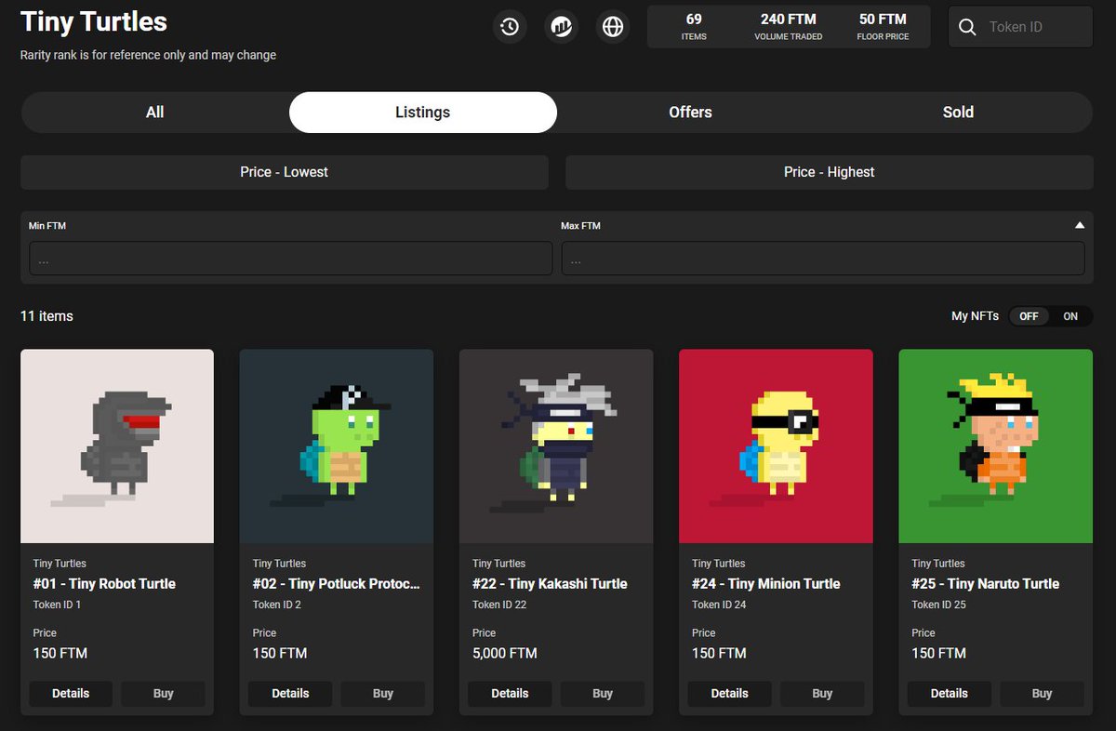Click 'Token ID 24' label

719,605
